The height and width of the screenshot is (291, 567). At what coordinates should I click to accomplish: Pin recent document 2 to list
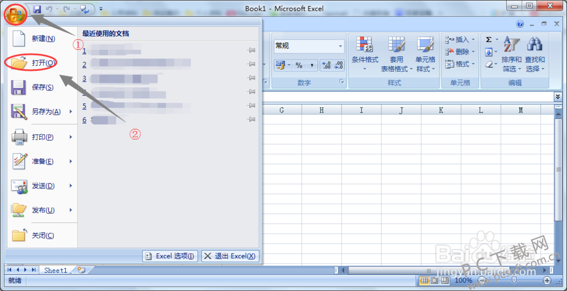tap(251, 65)
